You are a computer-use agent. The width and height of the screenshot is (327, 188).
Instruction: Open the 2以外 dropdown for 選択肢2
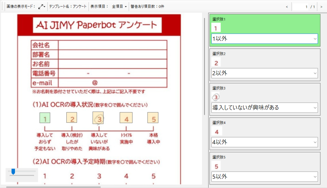tap(265, 73)
